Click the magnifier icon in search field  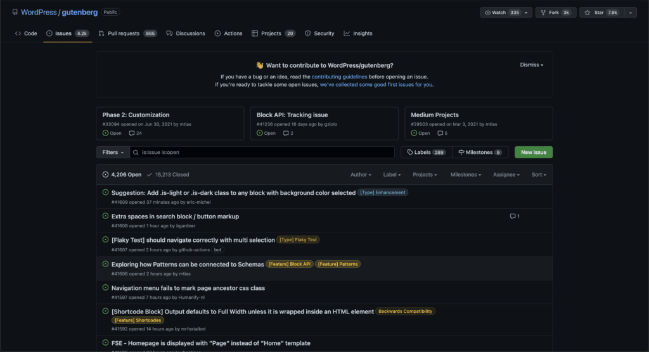tap(136, 152)
